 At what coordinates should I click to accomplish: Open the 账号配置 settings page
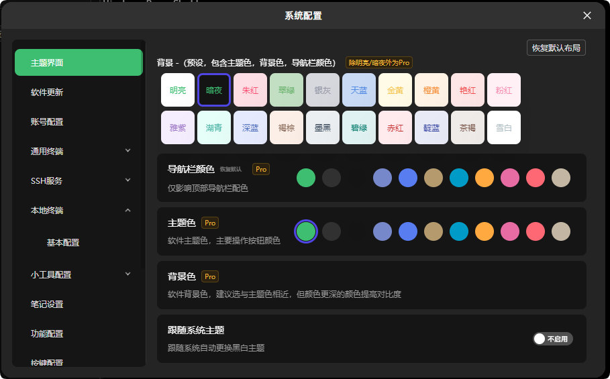pyautogui.click(x=47, y=121)
